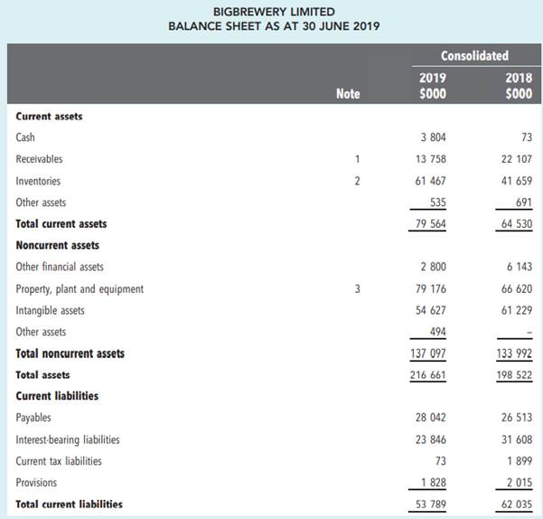Select the Inventories 2019 amount 61 467
Viewport: 543px width, 519px height.
point(429,181)
